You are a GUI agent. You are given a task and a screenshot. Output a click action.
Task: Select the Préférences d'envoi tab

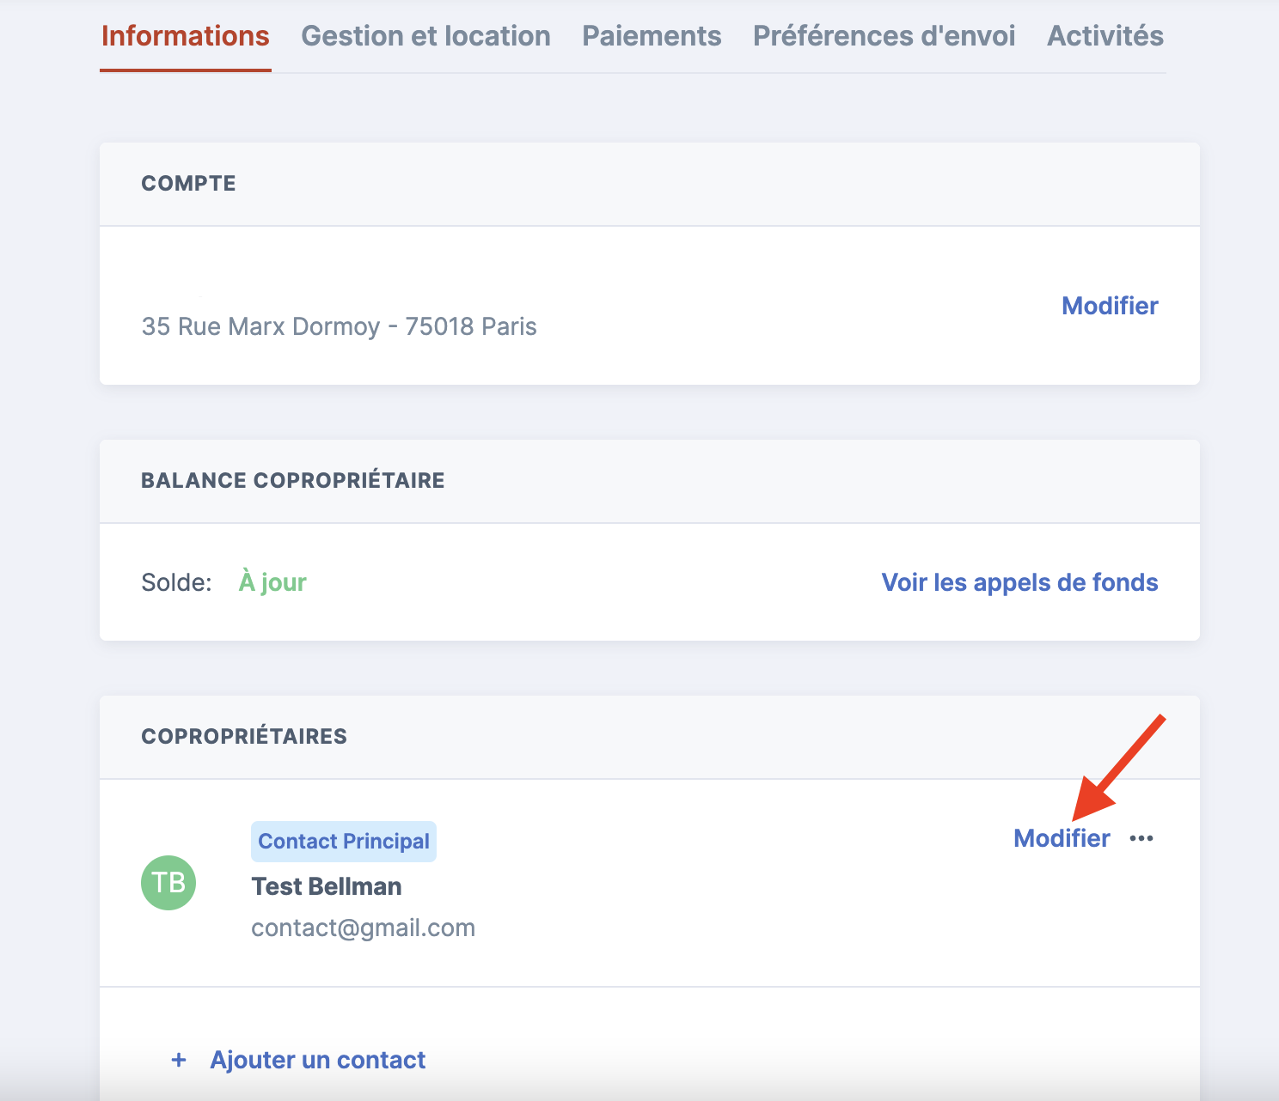point(884,36)
